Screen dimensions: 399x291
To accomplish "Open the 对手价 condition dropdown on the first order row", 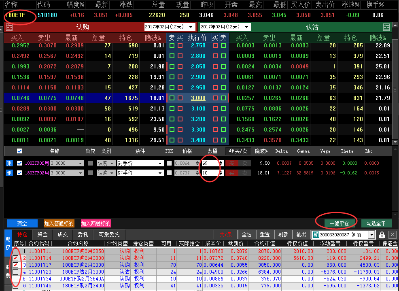I will (x=140, y=163).
